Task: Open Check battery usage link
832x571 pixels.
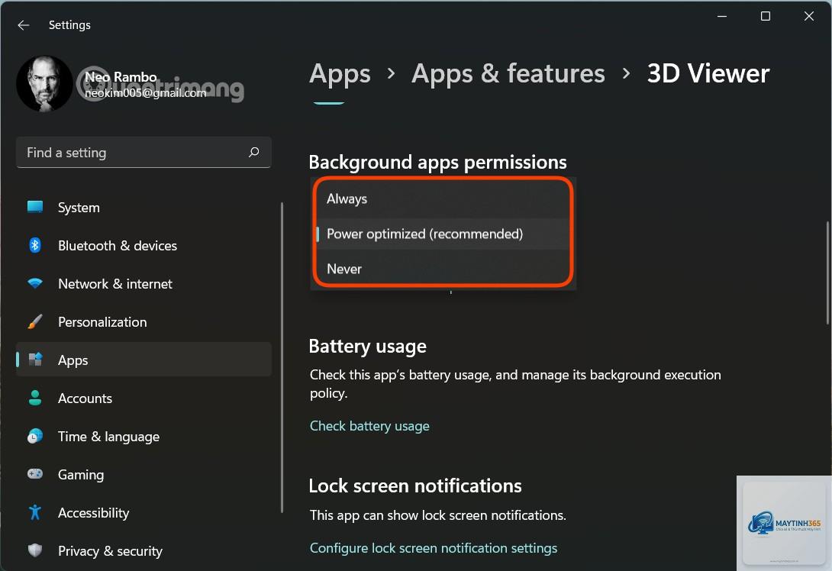Action: [369, 426]
